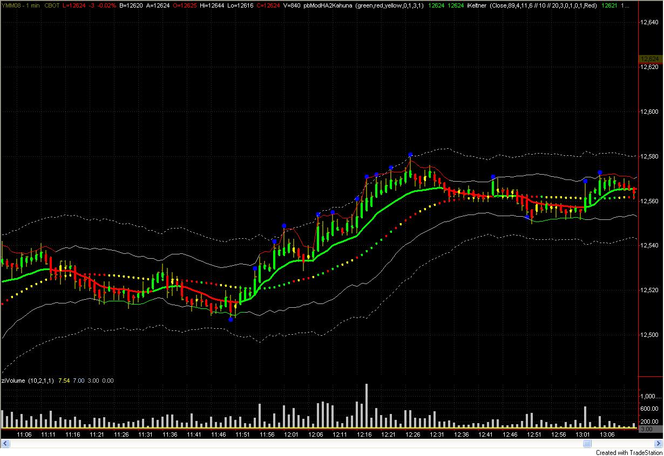Click the 12,540 price axis label
Screen dimensions: 664x456
649,245
